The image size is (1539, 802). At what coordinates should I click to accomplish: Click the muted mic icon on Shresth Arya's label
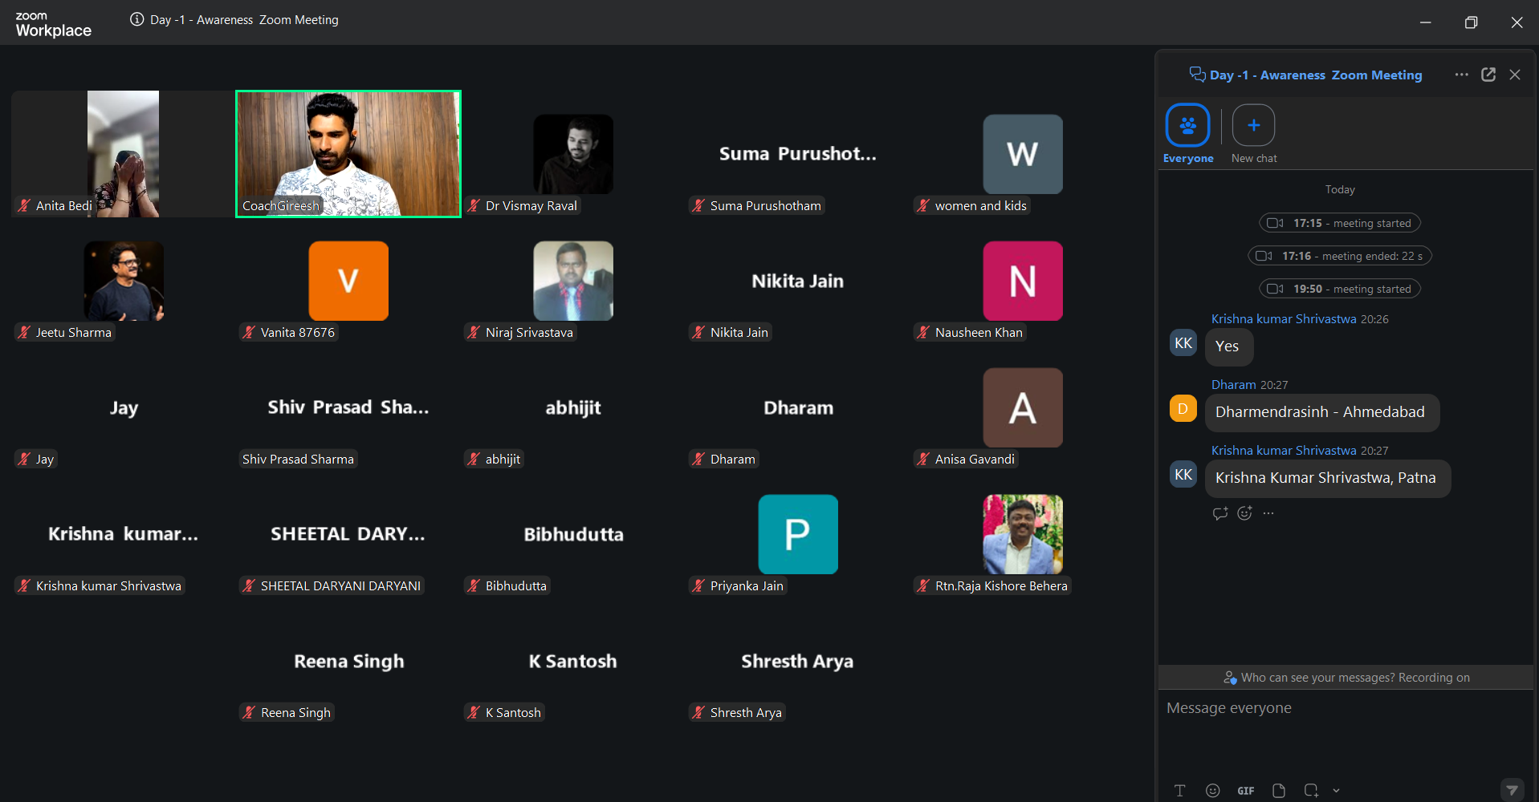coord(698,712)
